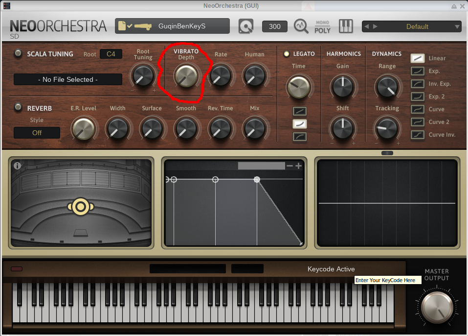Activate the LEGATO button
The height and width of the screenshot is (336, 468).
point(286,54)
